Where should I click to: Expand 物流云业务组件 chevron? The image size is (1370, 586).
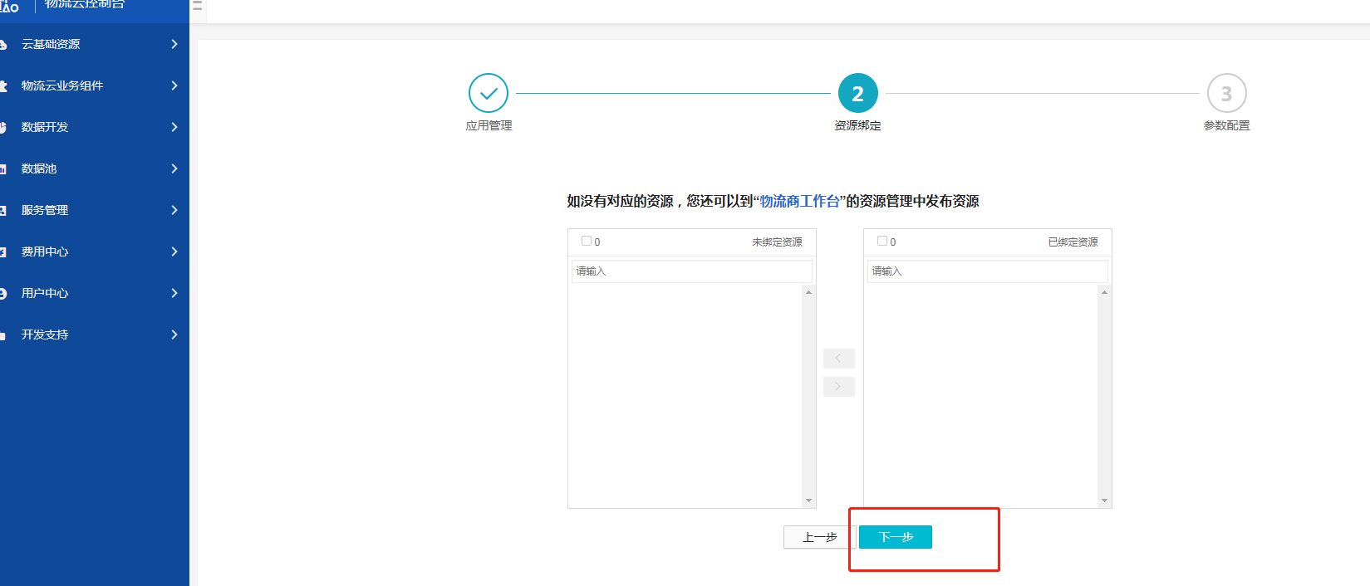coord(174,85)
